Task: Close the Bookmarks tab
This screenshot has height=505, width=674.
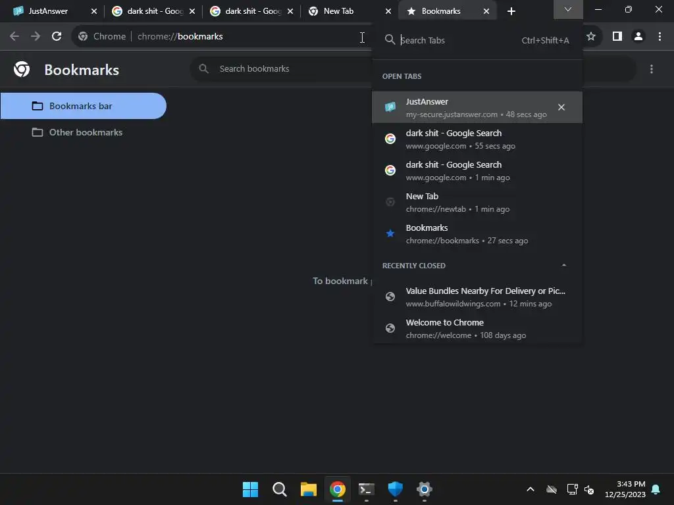Action: coord(486,11)
